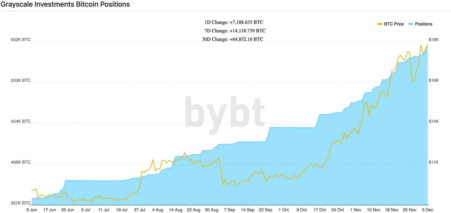Click the $19K price axis label
451x213 pixels.
(x=434, y=40)
